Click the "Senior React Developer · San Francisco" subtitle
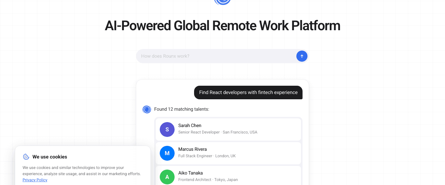This screenshot has height=185, width=445. pos(218,132)
